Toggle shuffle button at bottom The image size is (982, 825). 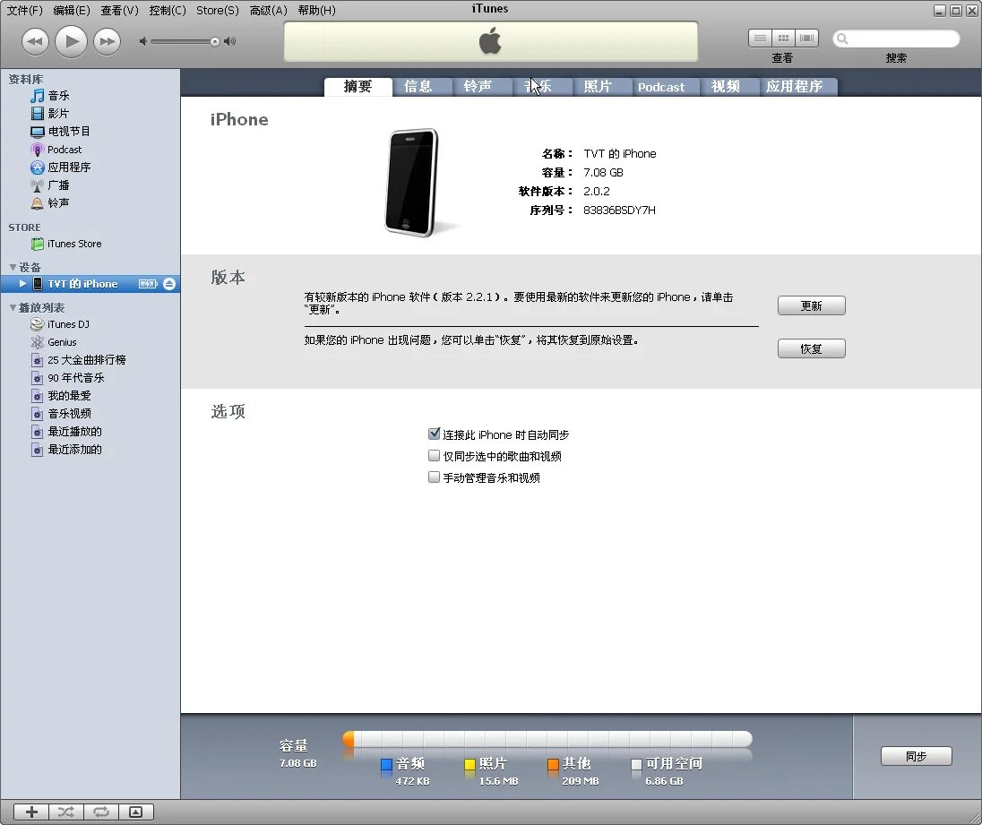click(x=66, y=812)
